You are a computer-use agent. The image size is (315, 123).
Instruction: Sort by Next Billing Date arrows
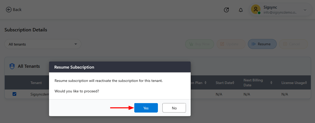coord(271,83)
